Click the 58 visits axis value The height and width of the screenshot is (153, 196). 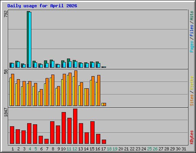(6, 72)
